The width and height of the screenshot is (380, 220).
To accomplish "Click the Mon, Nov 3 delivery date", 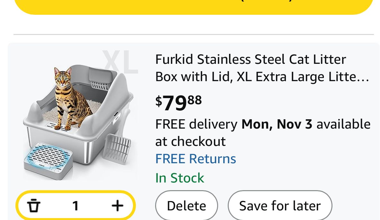I will click(x=277, y=124).
